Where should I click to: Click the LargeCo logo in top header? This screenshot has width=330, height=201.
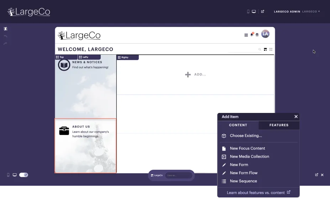[29, 12]
